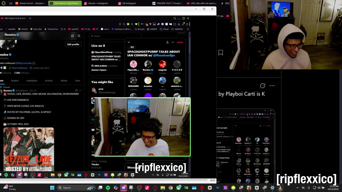The image size is (342, 192).
Task: Click the inner browser search magnifier icon
Action: click(175, 18)
